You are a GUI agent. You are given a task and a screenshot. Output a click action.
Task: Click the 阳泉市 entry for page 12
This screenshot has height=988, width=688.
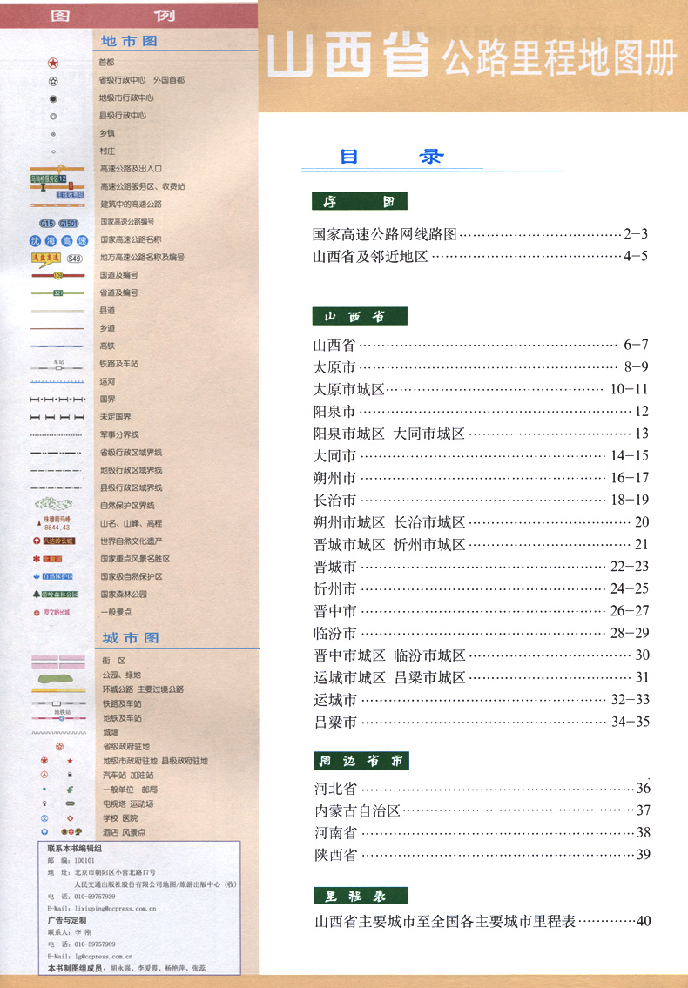481,412
